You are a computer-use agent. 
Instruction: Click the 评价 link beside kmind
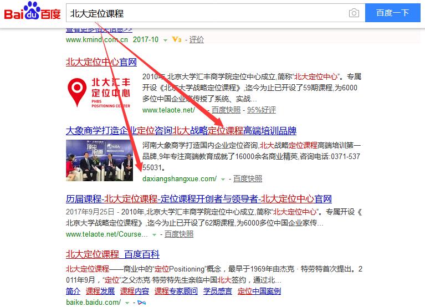click(197, 39)
